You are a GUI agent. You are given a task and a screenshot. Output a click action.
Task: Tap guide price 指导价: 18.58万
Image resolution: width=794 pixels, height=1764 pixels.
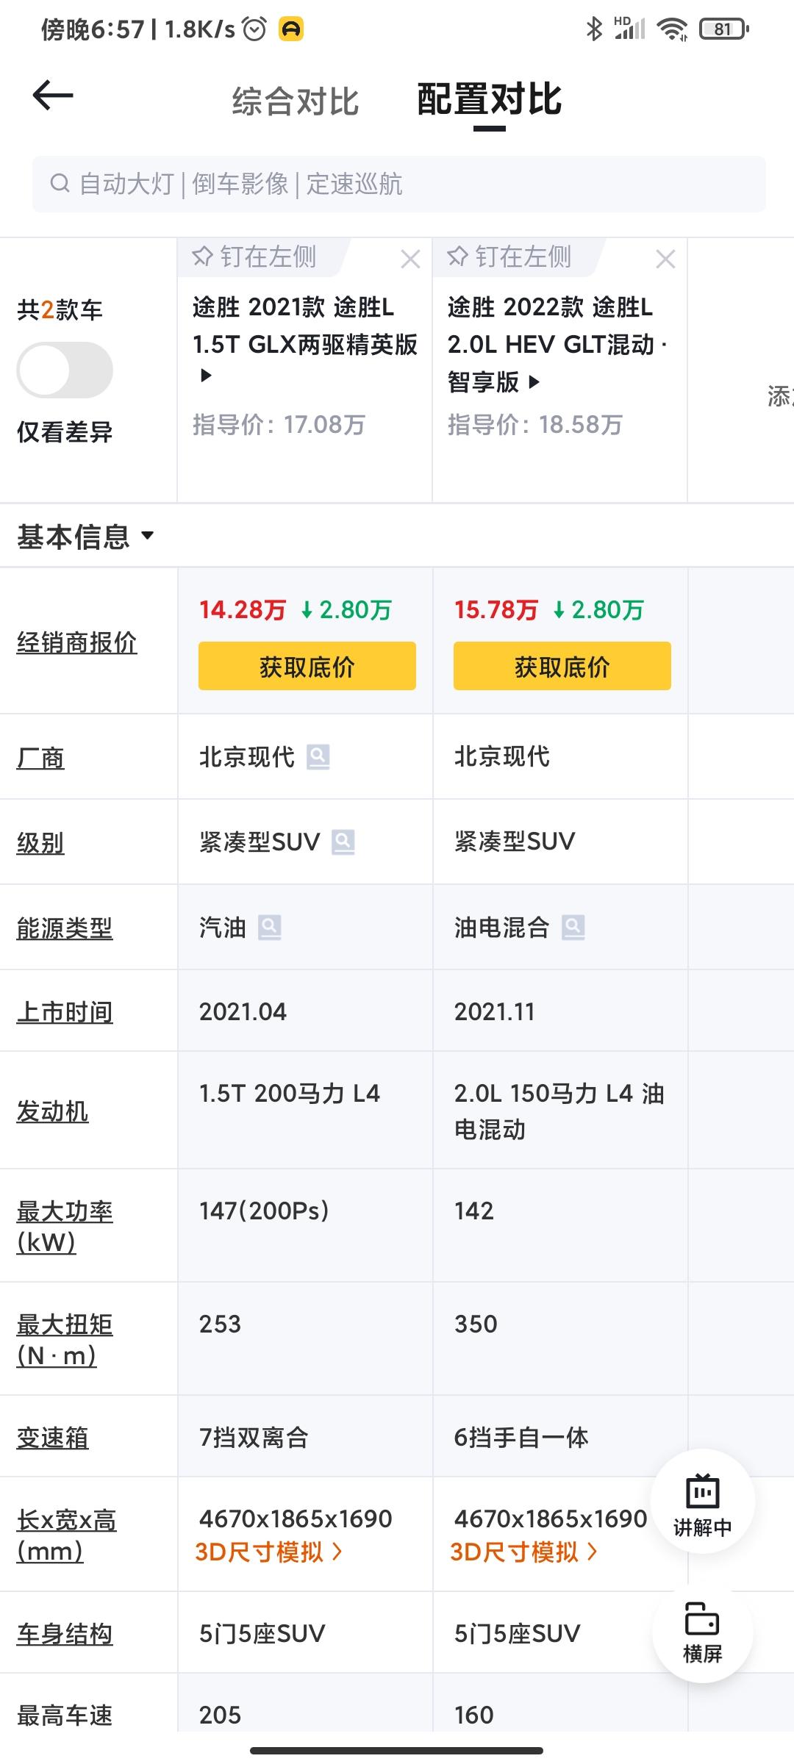535,425
